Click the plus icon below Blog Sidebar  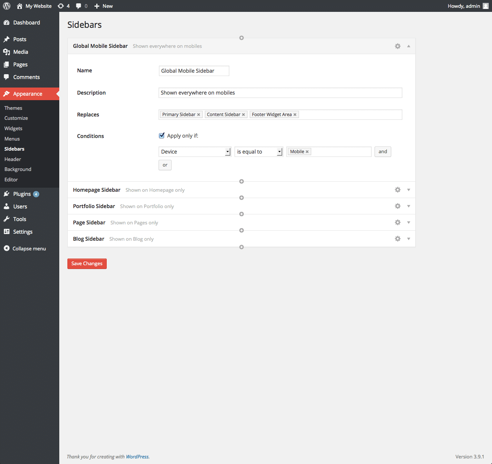(241, 247)
